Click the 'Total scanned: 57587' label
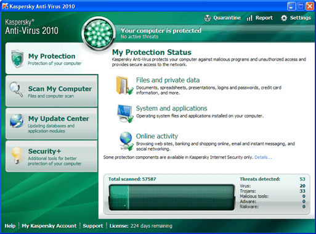The width and height of the screenshot is (316, 234). point(132,179)
